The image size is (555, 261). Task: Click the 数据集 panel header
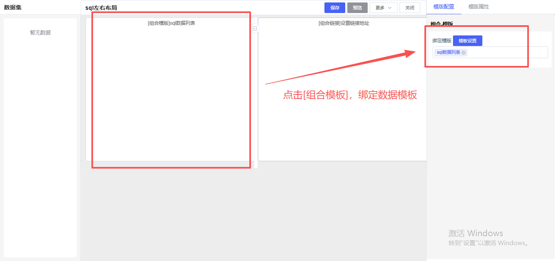coord(13,7)
